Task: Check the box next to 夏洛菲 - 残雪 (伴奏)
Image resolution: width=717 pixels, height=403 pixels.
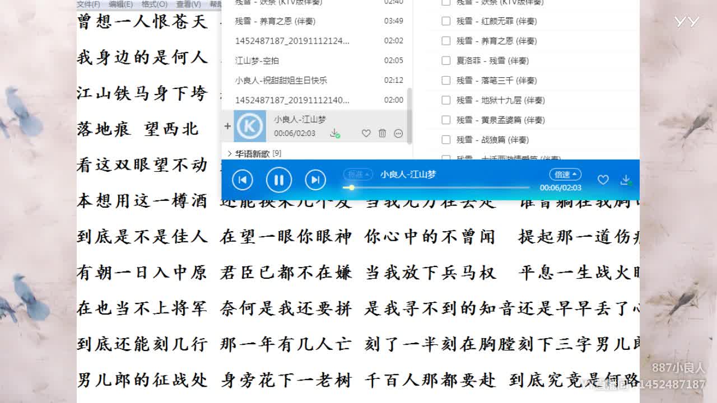Action: point(446,60)
